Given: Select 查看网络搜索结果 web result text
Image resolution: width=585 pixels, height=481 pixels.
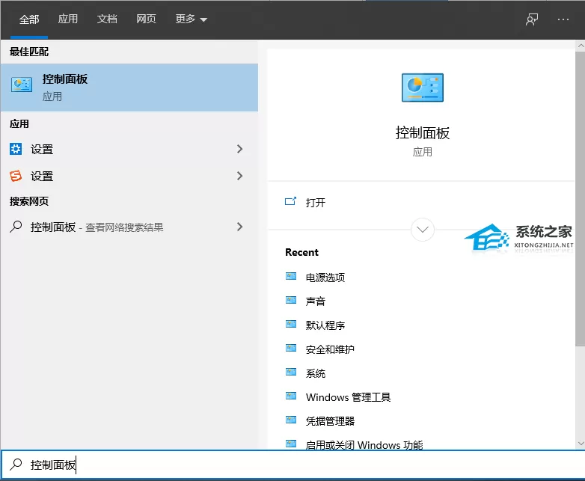Looking at the screenshot, I should (124, 227).
